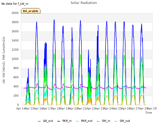The image size is (168, 126).
Task: Click the cyan PAR_out legend swatch
Action: pos(77,121)
